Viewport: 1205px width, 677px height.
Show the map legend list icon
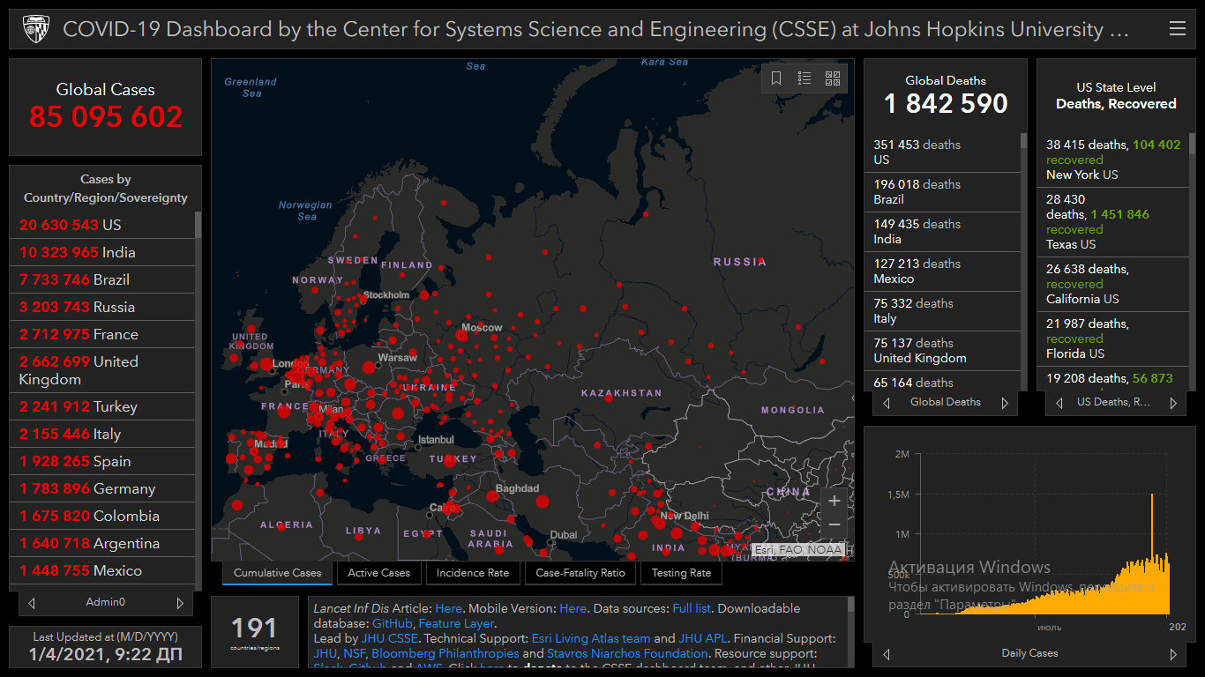(x=805, y=78)
